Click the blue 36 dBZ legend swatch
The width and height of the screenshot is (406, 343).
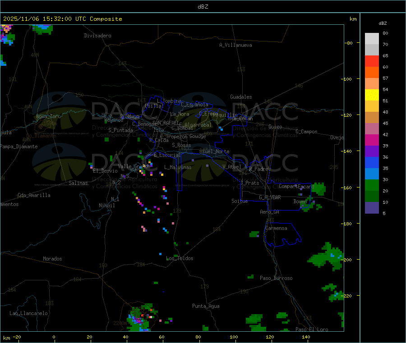(x=372, y=162)
